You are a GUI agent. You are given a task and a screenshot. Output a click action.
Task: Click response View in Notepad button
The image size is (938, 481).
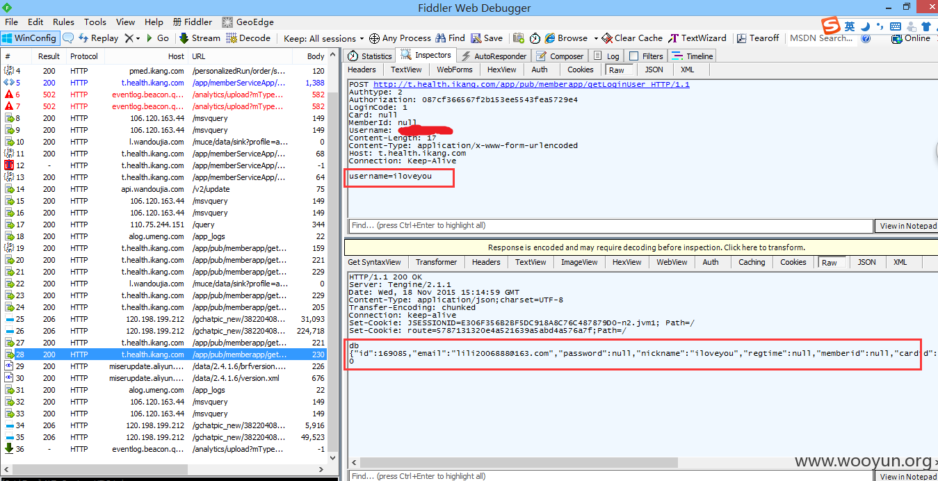point(907,476)
